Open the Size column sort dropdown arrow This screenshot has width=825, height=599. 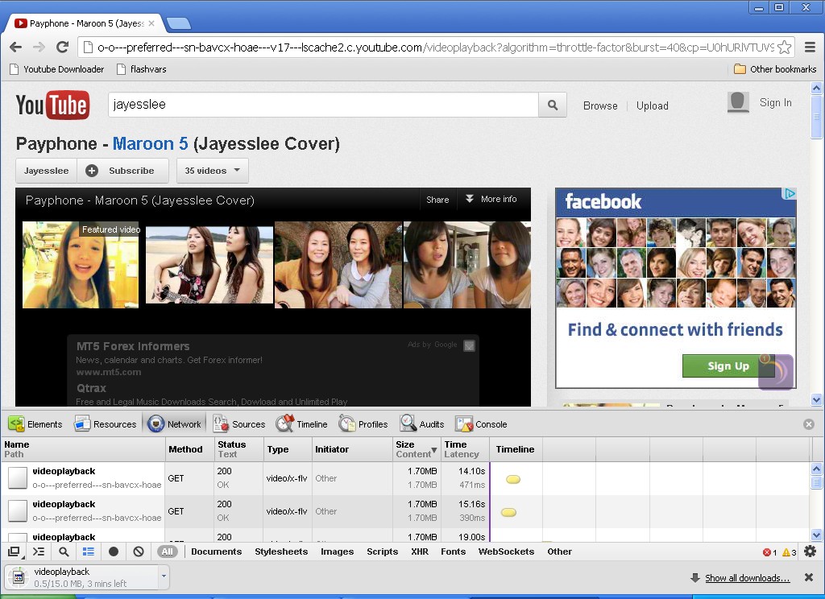pos(434,450)
